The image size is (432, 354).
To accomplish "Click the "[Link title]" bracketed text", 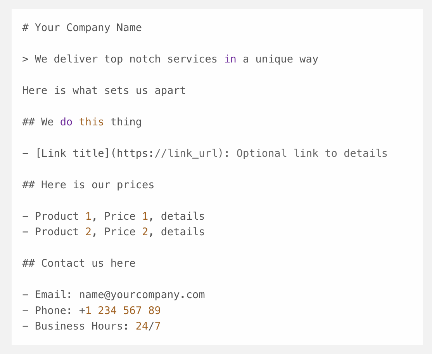I will tap(73, 153).
